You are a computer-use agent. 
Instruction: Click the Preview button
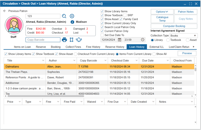[187, 53]
